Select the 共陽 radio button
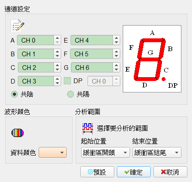Screen dimensions: 192x182 [x=71, y=94]
